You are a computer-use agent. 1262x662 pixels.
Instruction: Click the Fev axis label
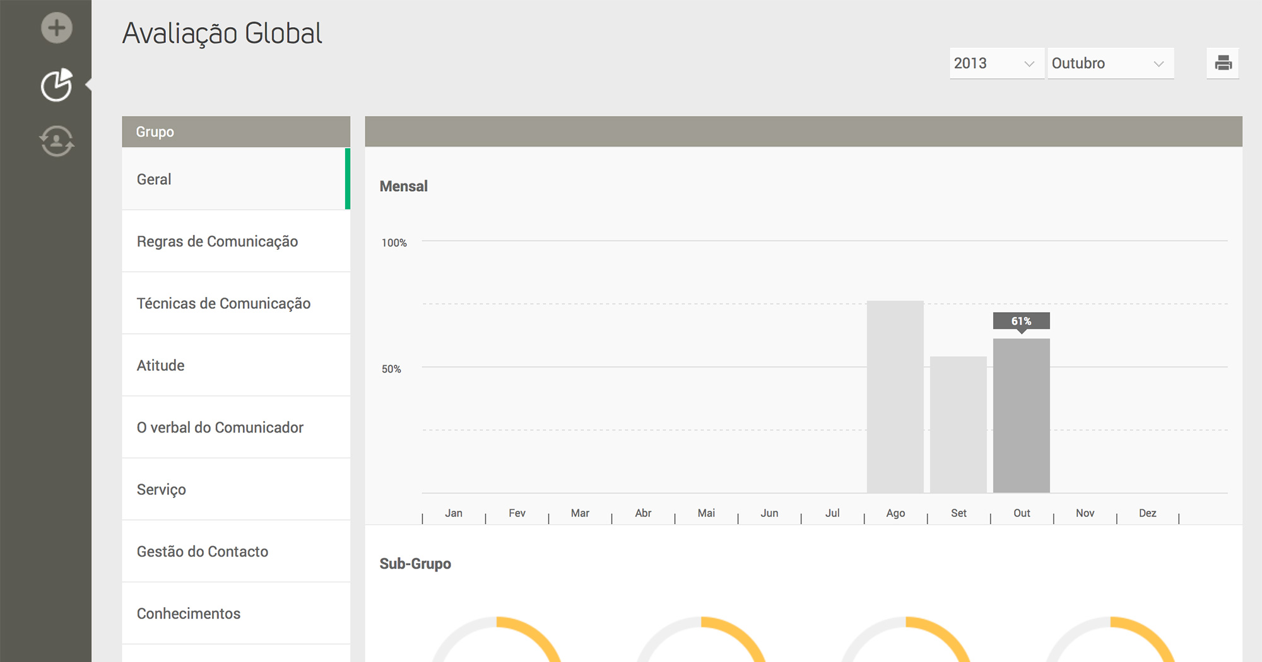tap(517, 513)
